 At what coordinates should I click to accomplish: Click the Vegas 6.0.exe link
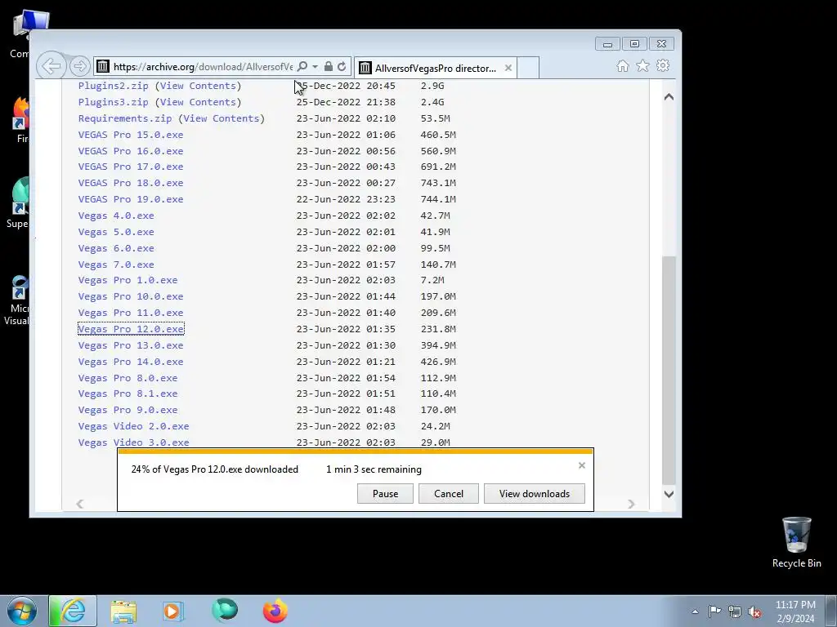point(116,248)
